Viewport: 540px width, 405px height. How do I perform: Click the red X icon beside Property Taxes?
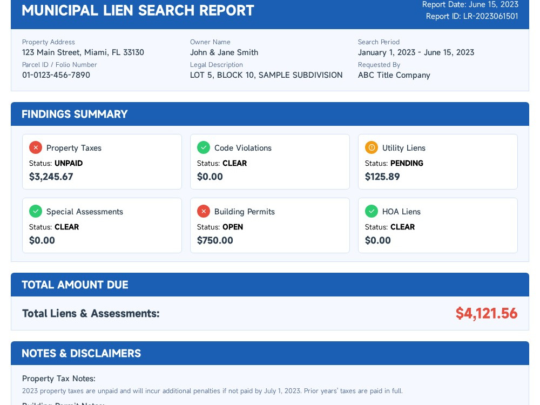pos(36,147)
